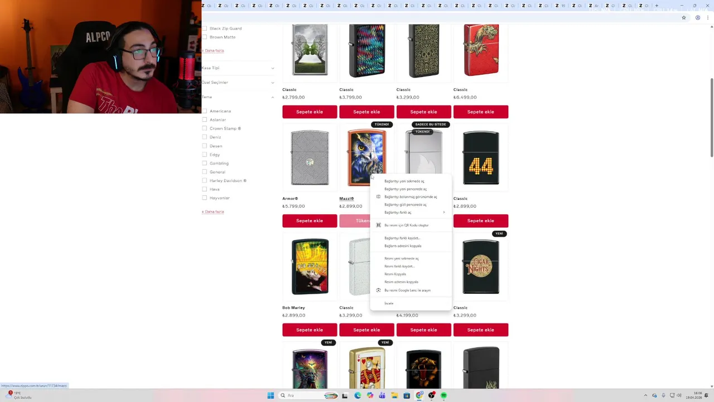Open the microphone tray icon

(663, 395)
